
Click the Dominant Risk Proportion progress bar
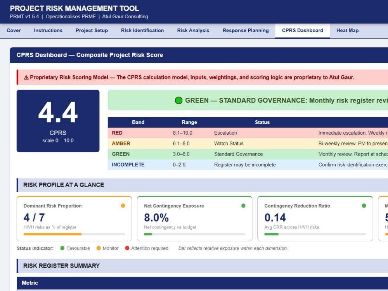[x=74, y=234]
